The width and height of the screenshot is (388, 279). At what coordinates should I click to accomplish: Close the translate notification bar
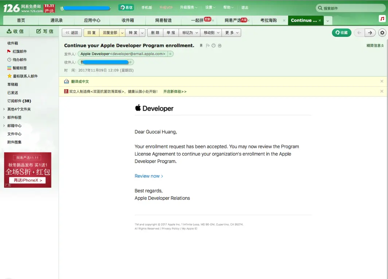(x=382, y=81)
